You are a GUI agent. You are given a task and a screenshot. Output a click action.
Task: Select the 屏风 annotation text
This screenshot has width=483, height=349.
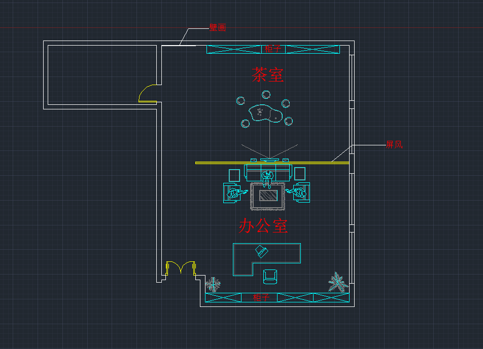pyautogui.click(x=394, y=144)
